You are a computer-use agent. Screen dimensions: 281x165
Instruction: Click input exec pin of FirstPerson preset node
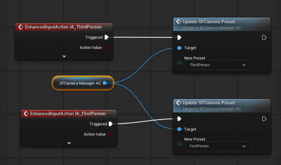point(179,119)
